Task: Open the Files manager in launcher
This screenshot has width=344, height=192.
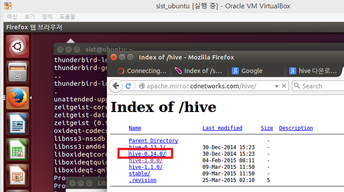Action: [17, 72]
